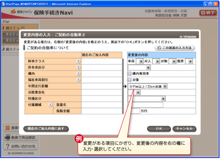Image resolution: width=220 pixels, height=159 pixels.
Task: Click the 終了 button
Action: point(208,13)
